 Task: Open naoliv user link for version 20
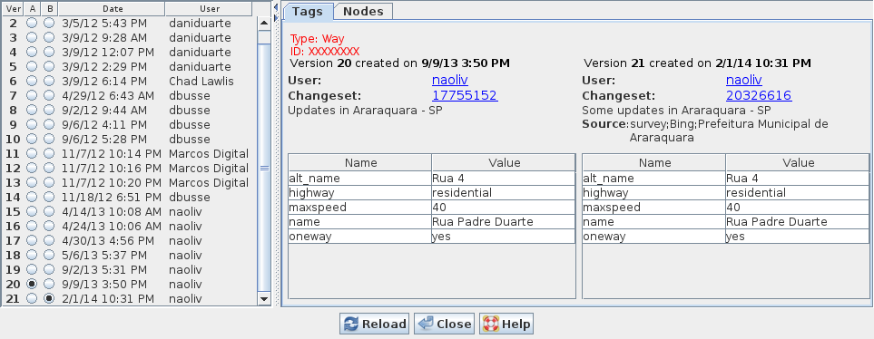pos(450,80)
